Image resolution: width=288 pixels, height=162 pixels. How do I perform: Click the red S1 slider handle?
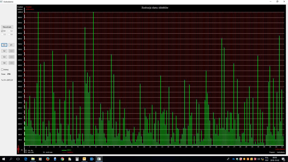click(18, 149)
